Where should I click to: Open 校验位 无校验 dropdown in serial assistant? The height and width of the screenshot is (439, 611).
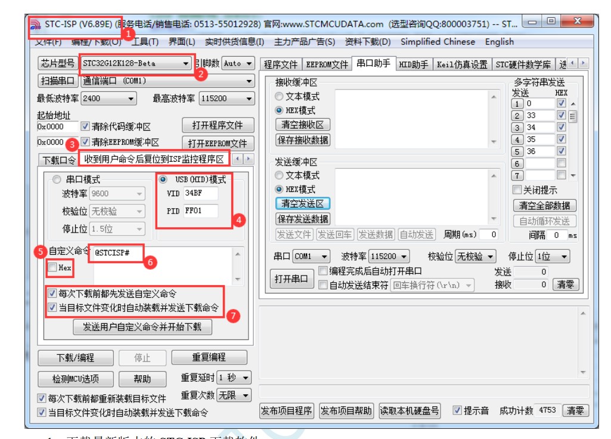coord(476,256)
